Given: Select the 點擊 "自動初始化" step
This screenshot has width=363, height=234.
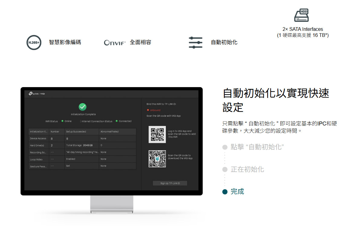Looking at the screenshot, I should tap(257, 147).
